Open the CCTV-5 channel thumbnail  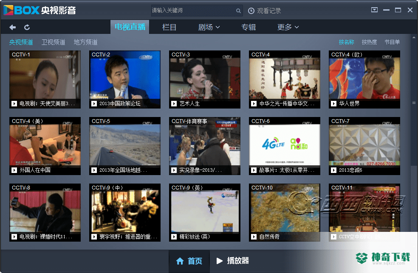tap(125, 146)
